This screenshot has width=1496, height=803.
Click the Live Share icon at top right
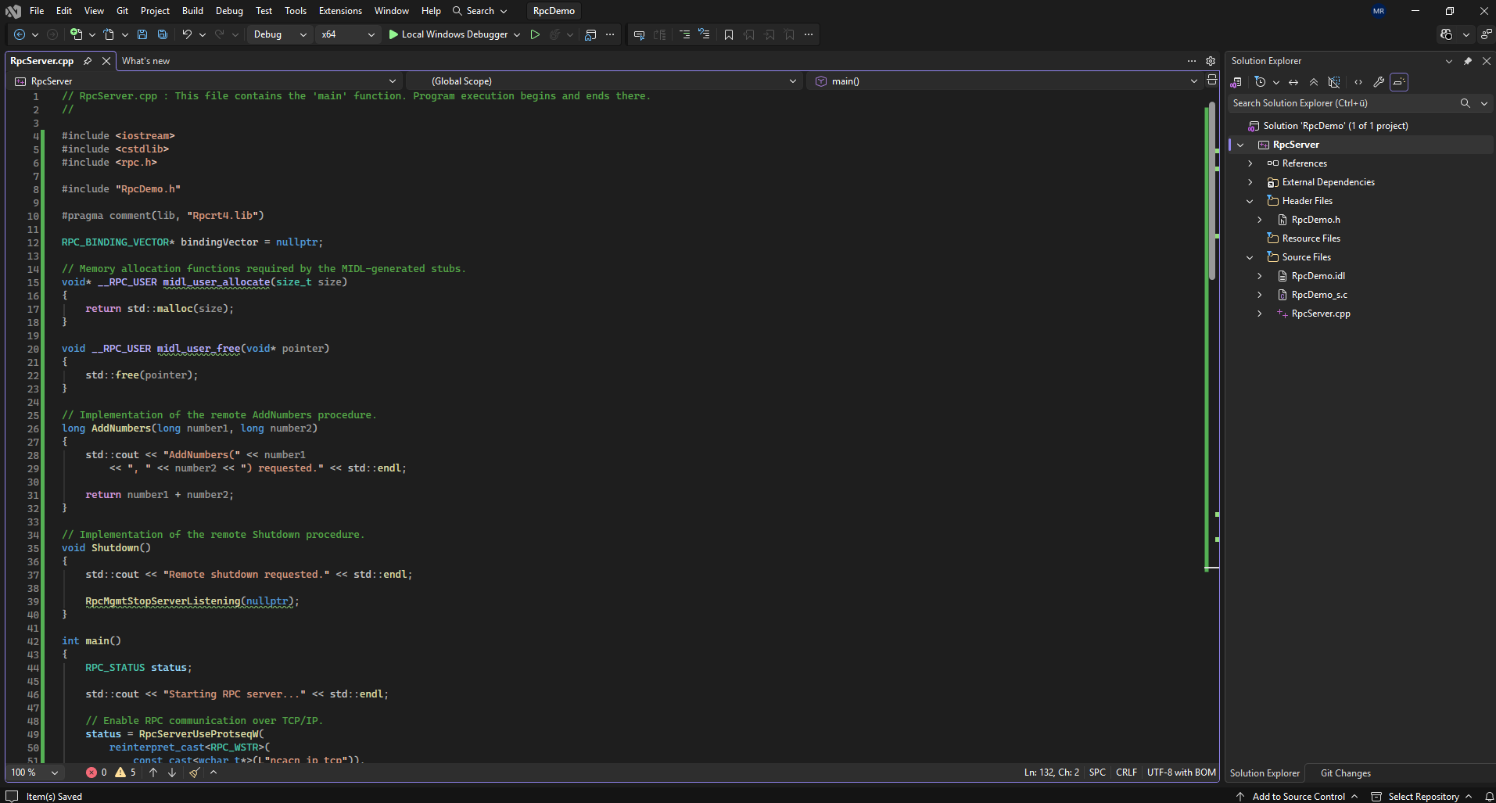[x=1486, y=34]
